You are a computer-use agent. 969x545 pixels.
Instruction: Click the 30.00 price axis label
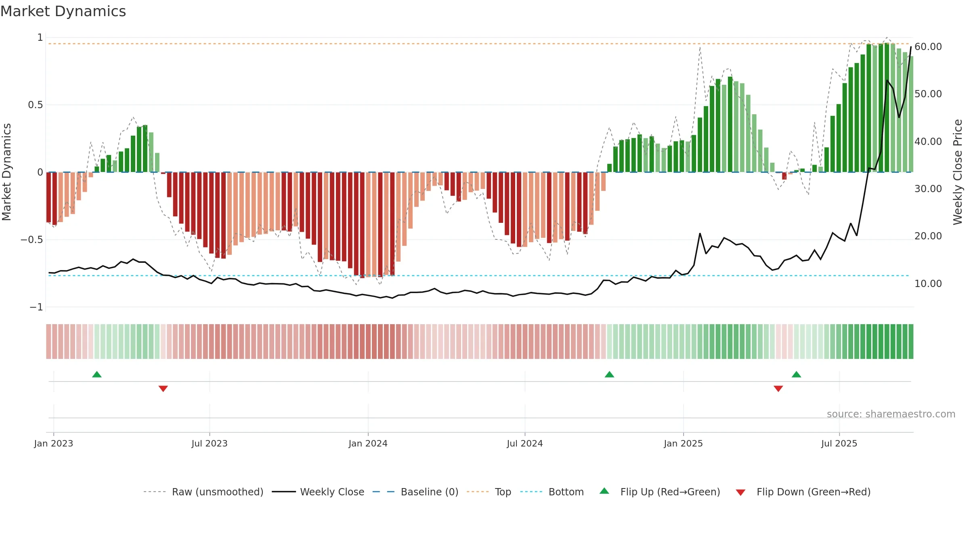[x=928, y=189]
